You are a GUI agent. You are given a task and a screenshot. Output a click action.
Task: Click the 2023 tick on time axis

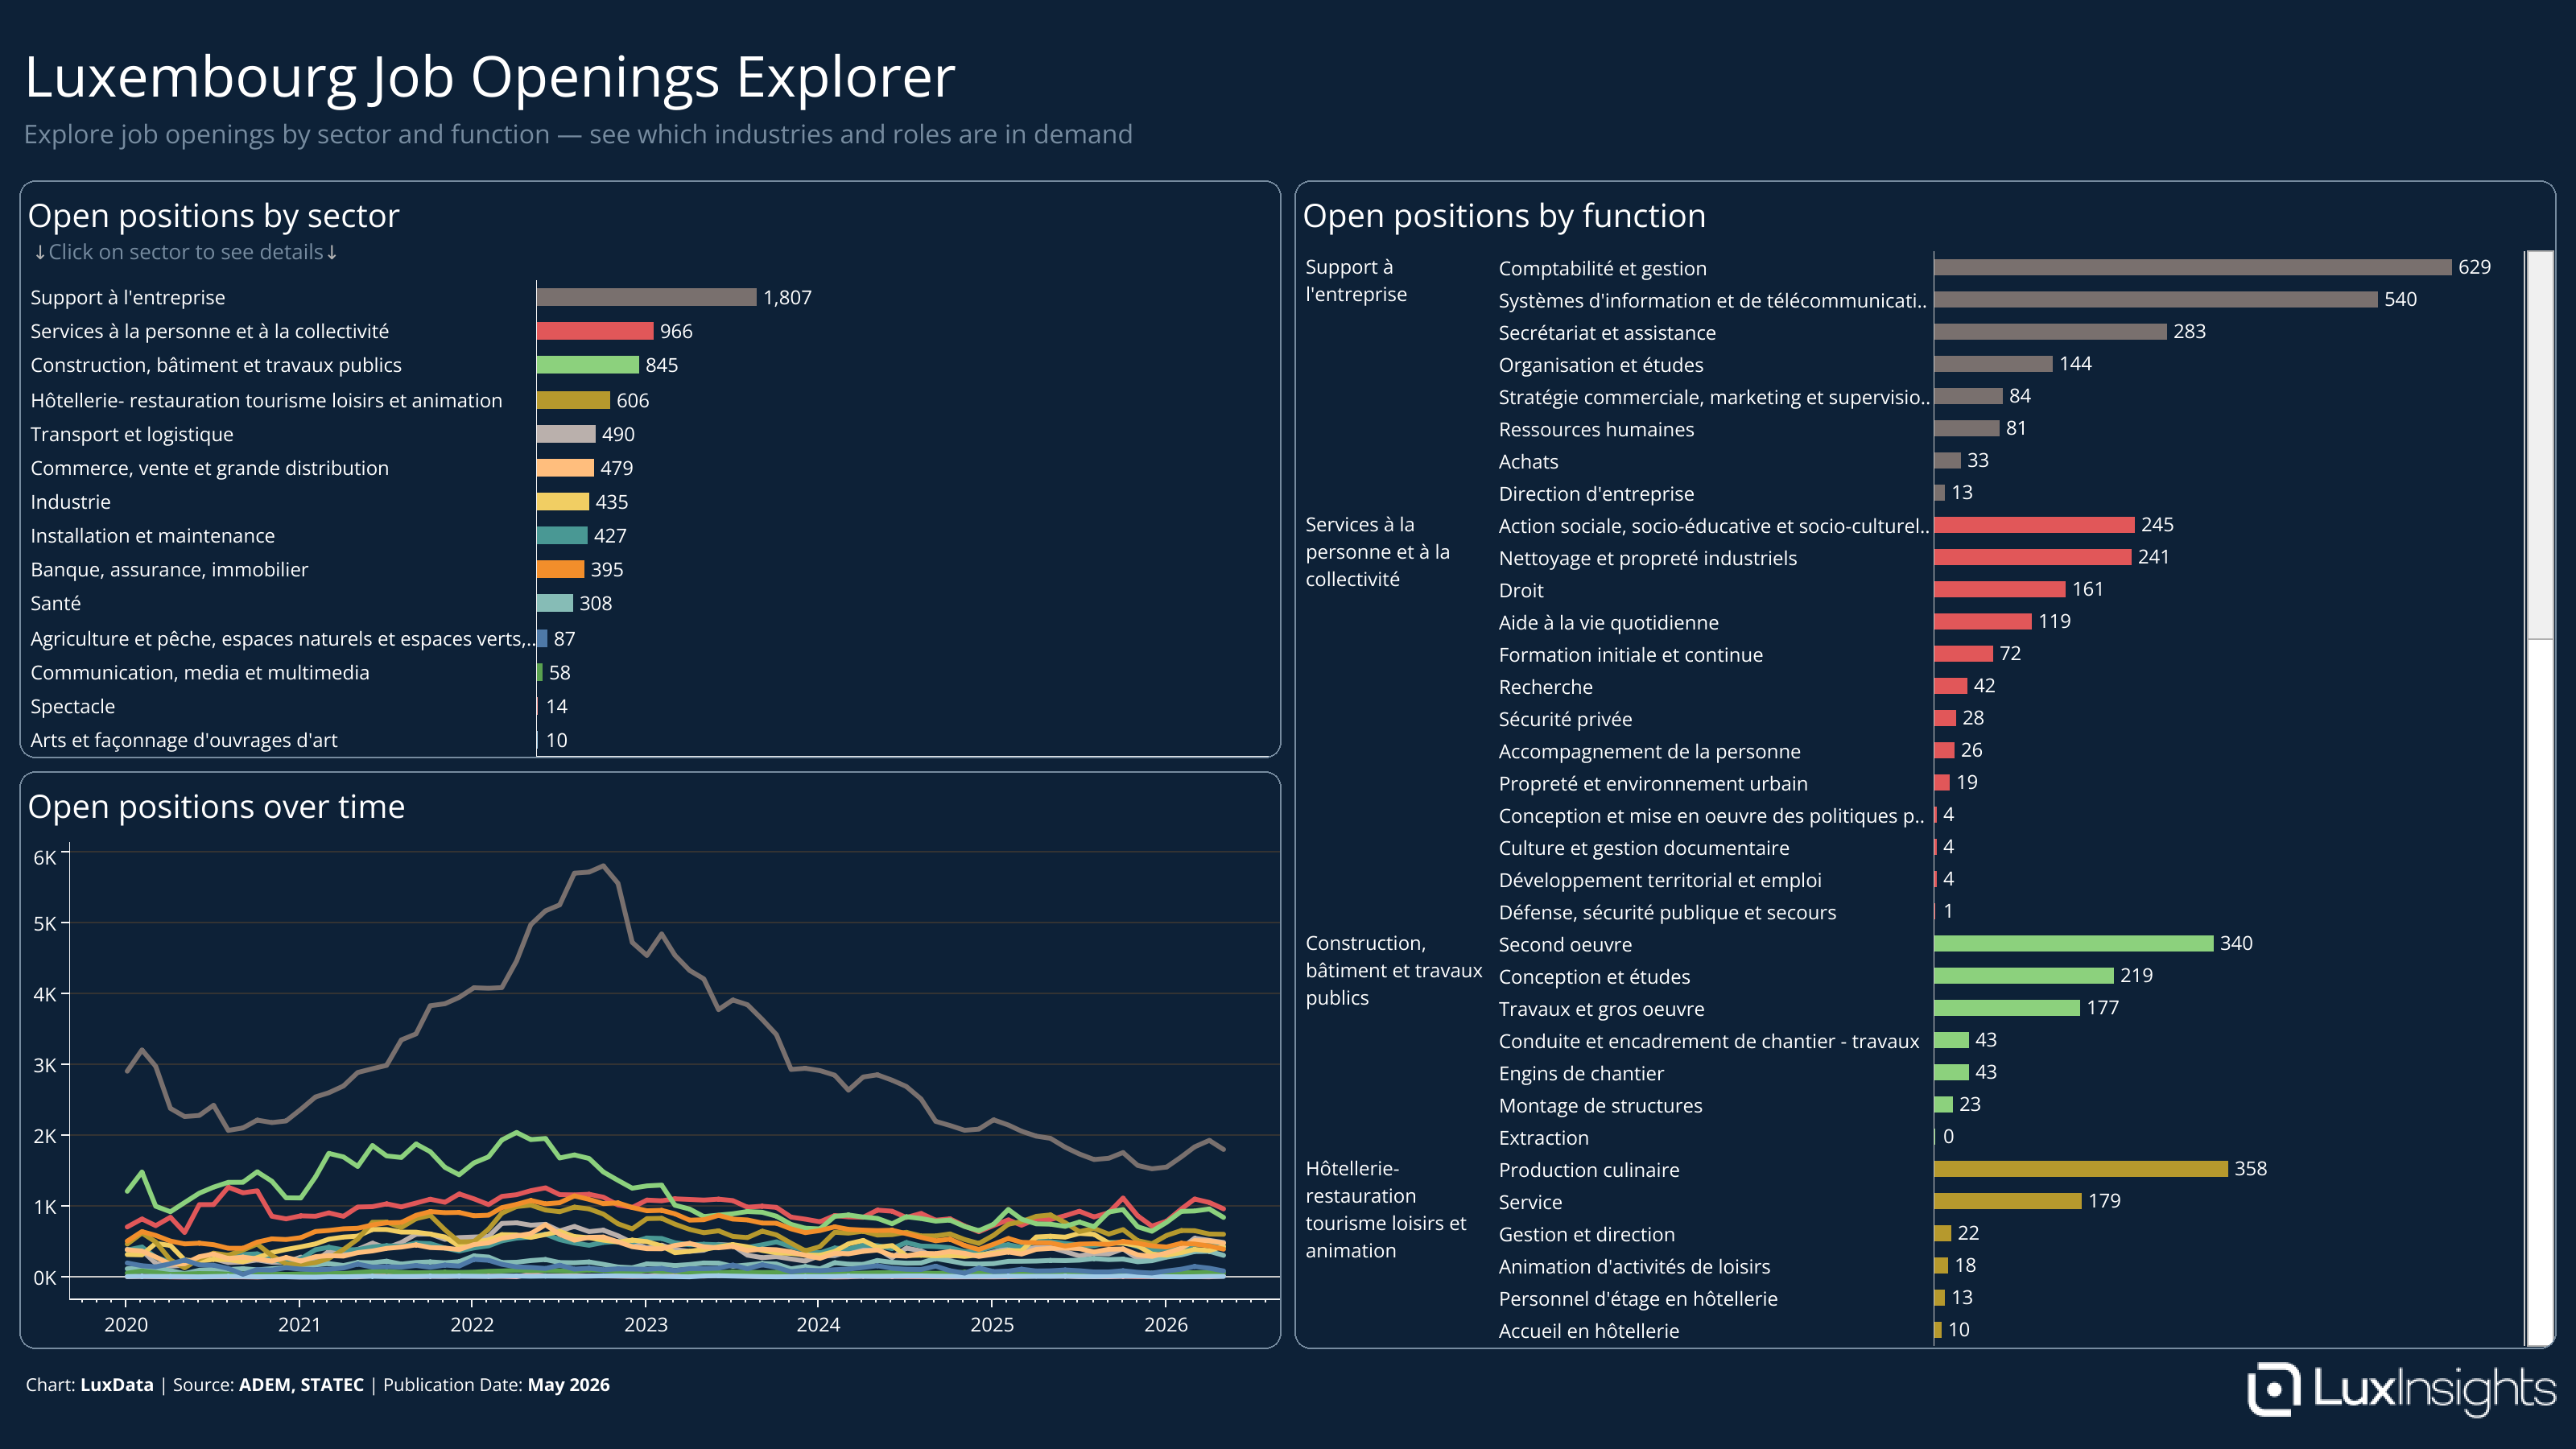click(645, 1325)
